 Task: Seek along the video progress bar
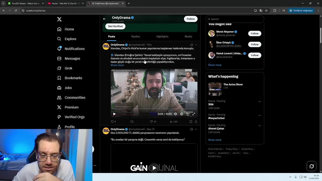(x=154, y=109)
